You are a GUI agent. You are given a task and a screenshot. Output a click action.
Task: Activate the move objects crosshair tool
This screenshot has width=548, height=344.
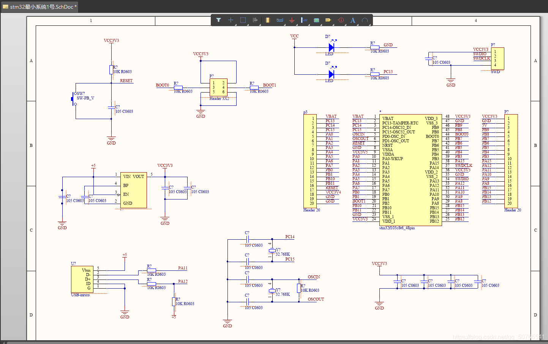pyautogui.click(x=231, y=20)
